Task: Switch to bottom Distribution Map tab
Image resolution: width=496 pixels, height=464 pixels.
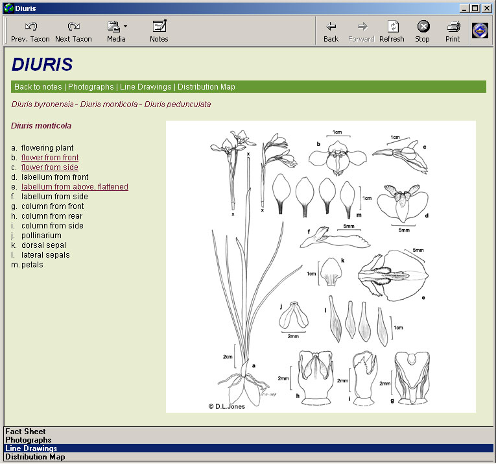Action: pyautogui.click(x=35, y=457)
